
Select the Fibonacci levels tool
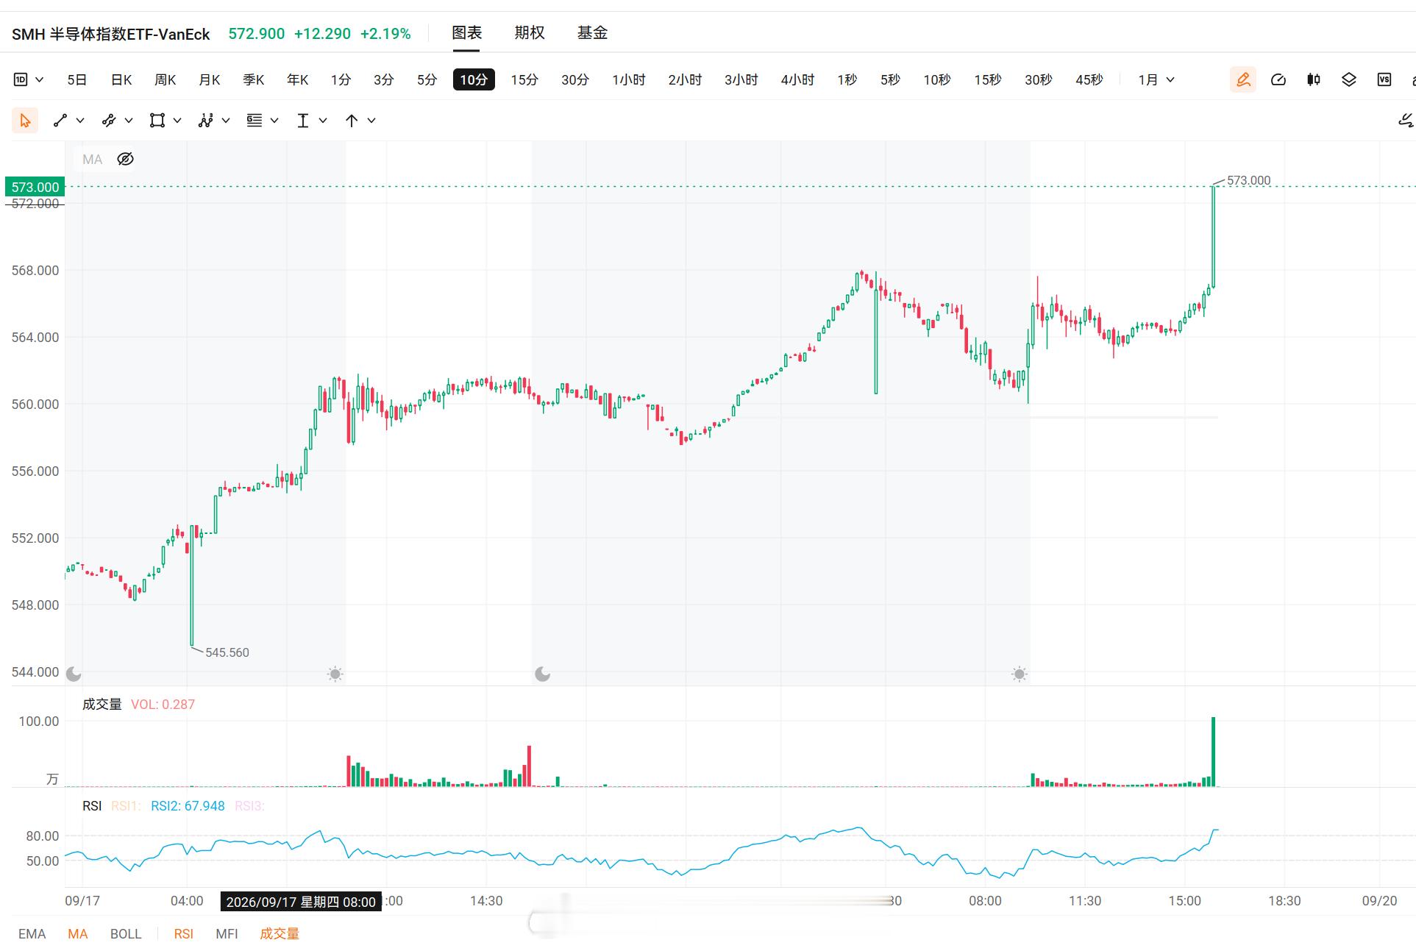pos(255,121)
